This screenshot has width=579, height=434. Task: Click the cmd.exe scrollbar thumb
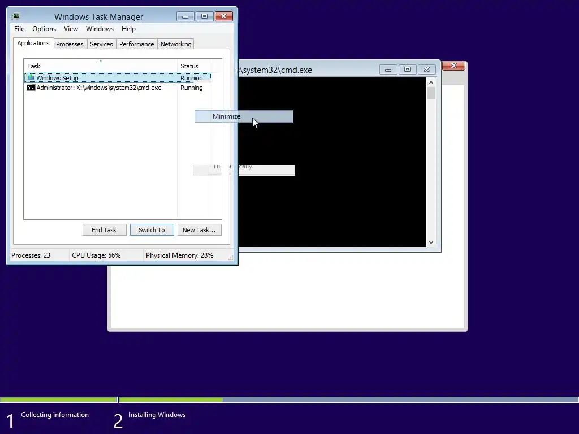tap(431, 93)
